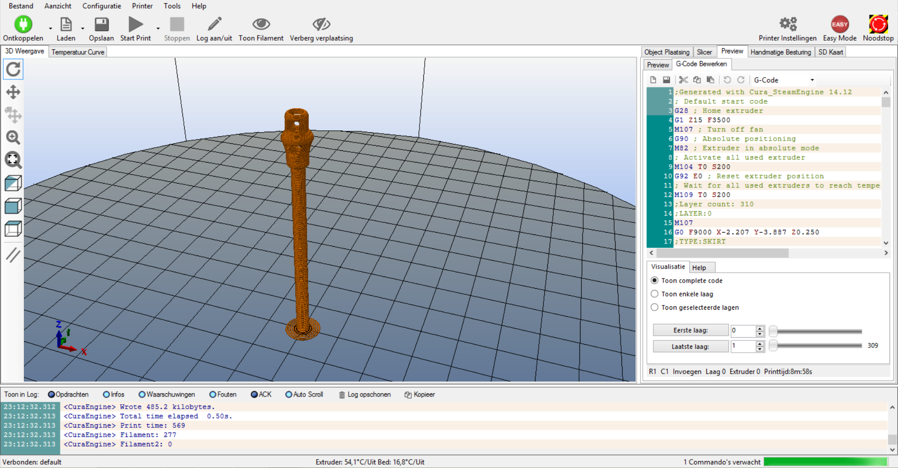Expand dropdown arrow next to Start Print

[158, 28]
